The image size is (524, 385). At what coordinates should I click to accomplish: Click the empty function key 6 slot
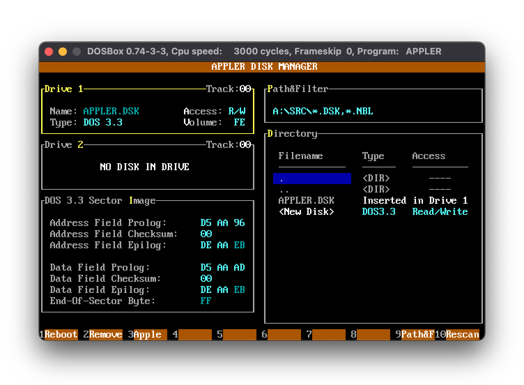coord(281,334)
